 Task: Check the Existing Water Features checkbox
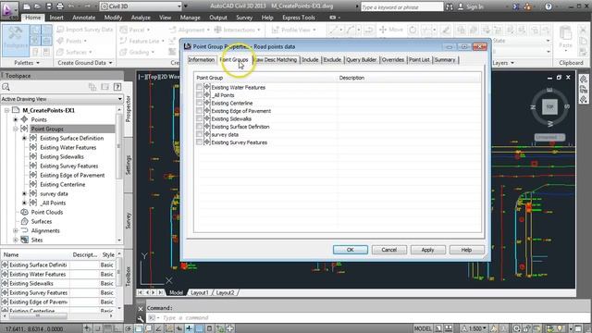pos(199,87)
